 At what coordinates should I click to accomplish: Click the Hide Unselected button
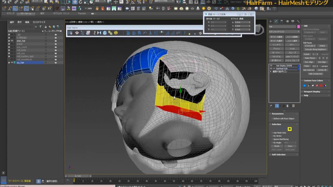pos(315,74)
